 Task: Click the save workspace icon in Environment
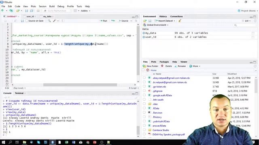(x=150, y=21)
